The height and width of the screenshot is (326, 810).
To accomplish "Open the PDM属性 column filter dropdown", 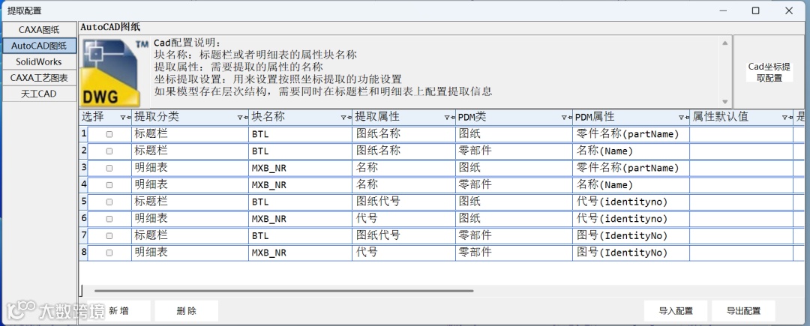I will (682, 118).
